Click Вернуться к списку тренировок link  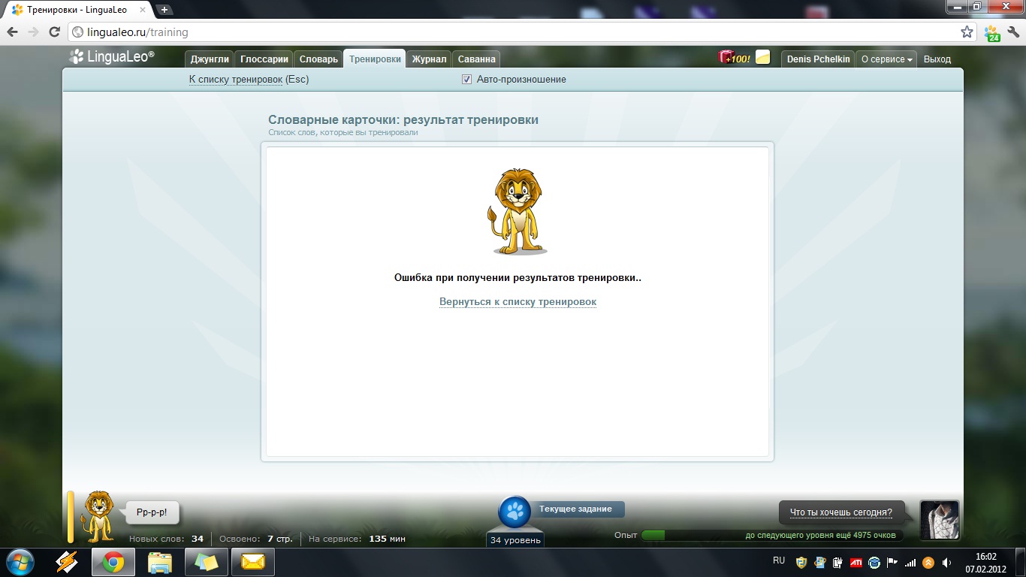click(x=518, y=302)
